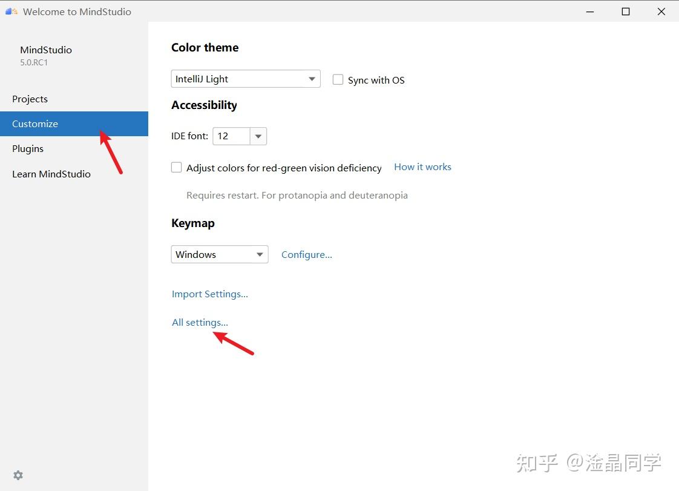This screenshot has width=679, height=491.
Task: Click the Import Settings link
Action: [x=210, y=294]
